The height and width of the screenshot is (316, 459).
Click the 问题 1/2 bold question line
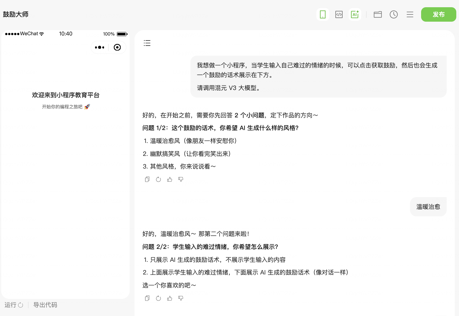coord(220,128)
